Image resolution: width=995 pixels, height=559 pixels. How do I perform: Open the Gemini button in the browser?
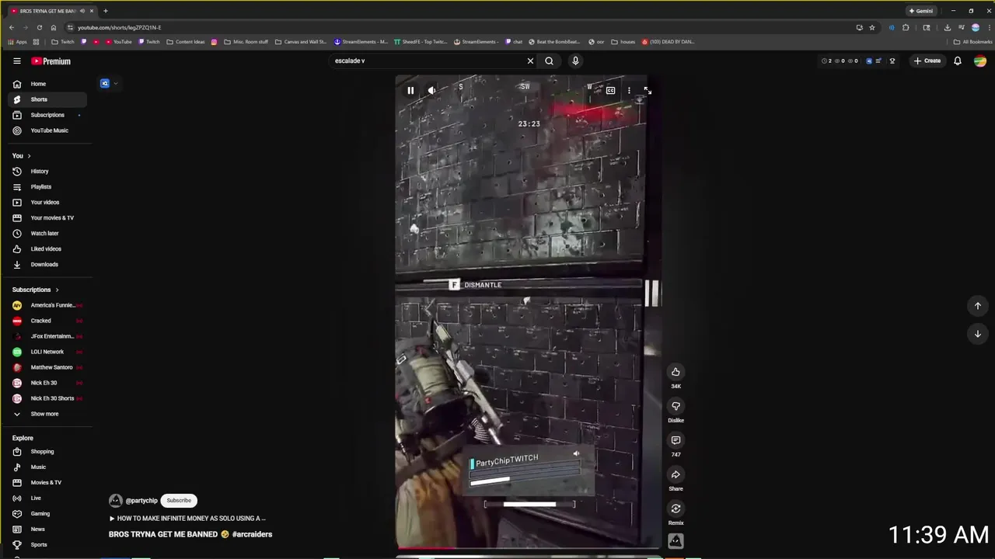click(x=921, y=11)
